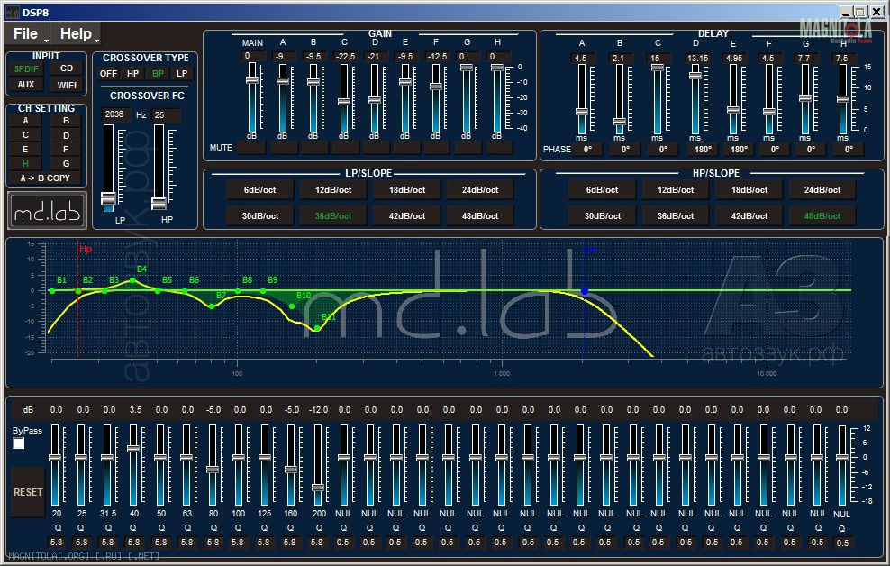Click the 2036 Hz crossover frequency field
Image resolution: width=890 pixels, height=566 pixels.
[115, 114]
